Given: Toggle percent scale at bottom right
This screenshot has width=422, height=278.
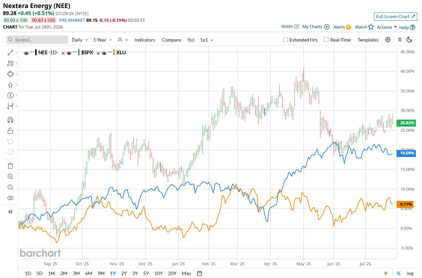Looking at the screenshot, I should tap(399, 273).
